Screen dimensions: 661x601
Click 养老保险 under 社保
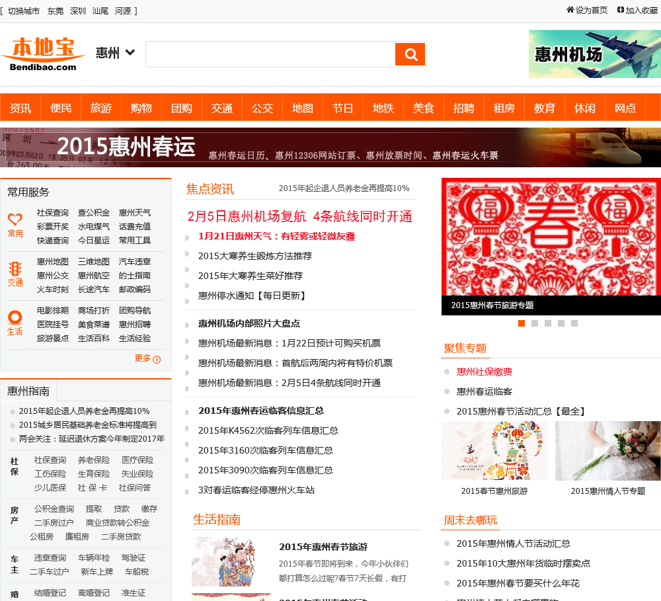point(94,460)
